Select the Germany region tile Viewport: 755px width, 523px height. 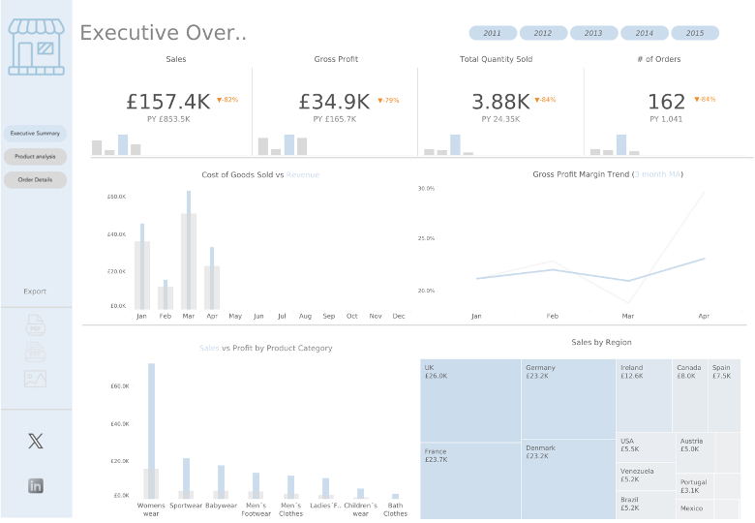click(567, 398)
